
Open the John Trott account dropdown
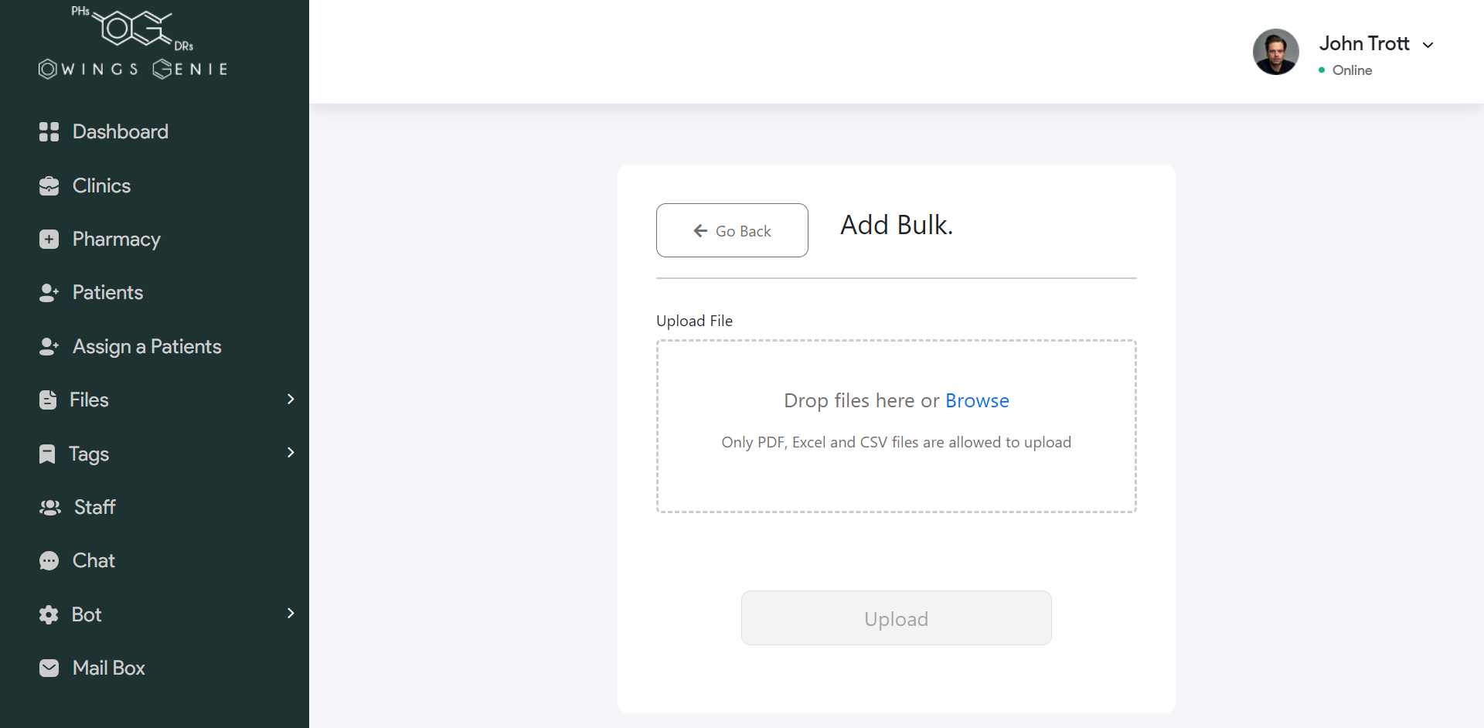coord(1428,45)
